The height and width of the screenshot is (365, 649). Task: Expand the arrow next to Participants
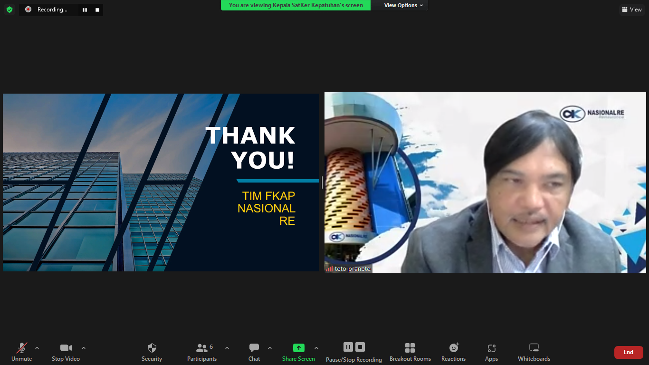pos(227,348)
